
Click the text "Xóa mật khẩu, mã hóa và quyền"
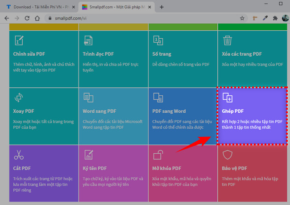coord(182,179)
